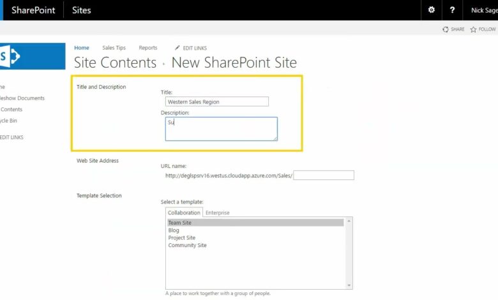
Task: Go to the Home navigation link
Action: coord(82,48)
